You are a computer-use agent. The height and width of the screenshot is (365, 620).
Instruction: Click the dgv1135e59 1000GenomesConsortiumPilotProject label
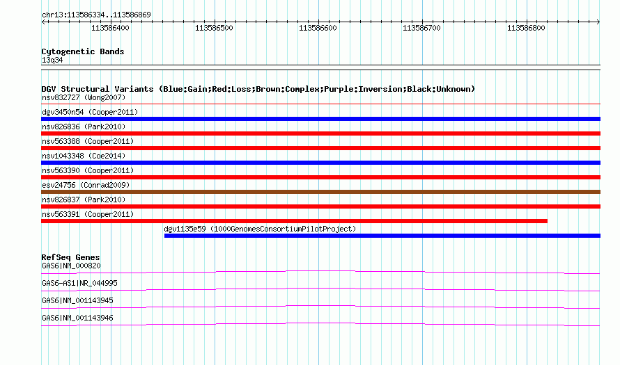point(260,229)
